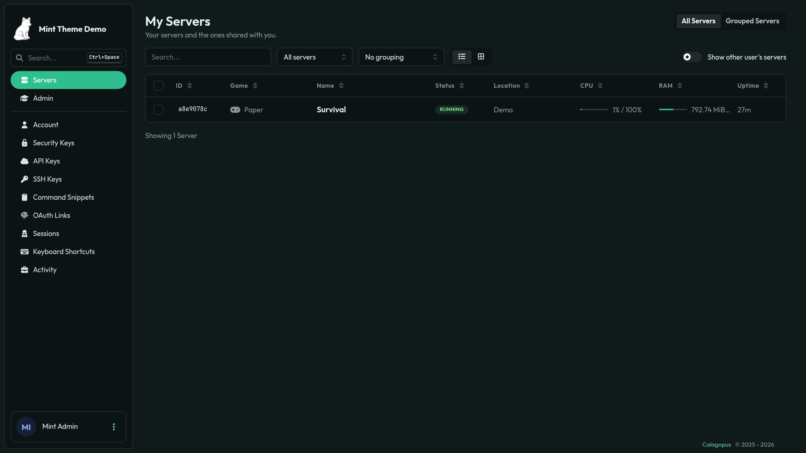
Task: Select the All Servers tab
Action: pos(698,21)
